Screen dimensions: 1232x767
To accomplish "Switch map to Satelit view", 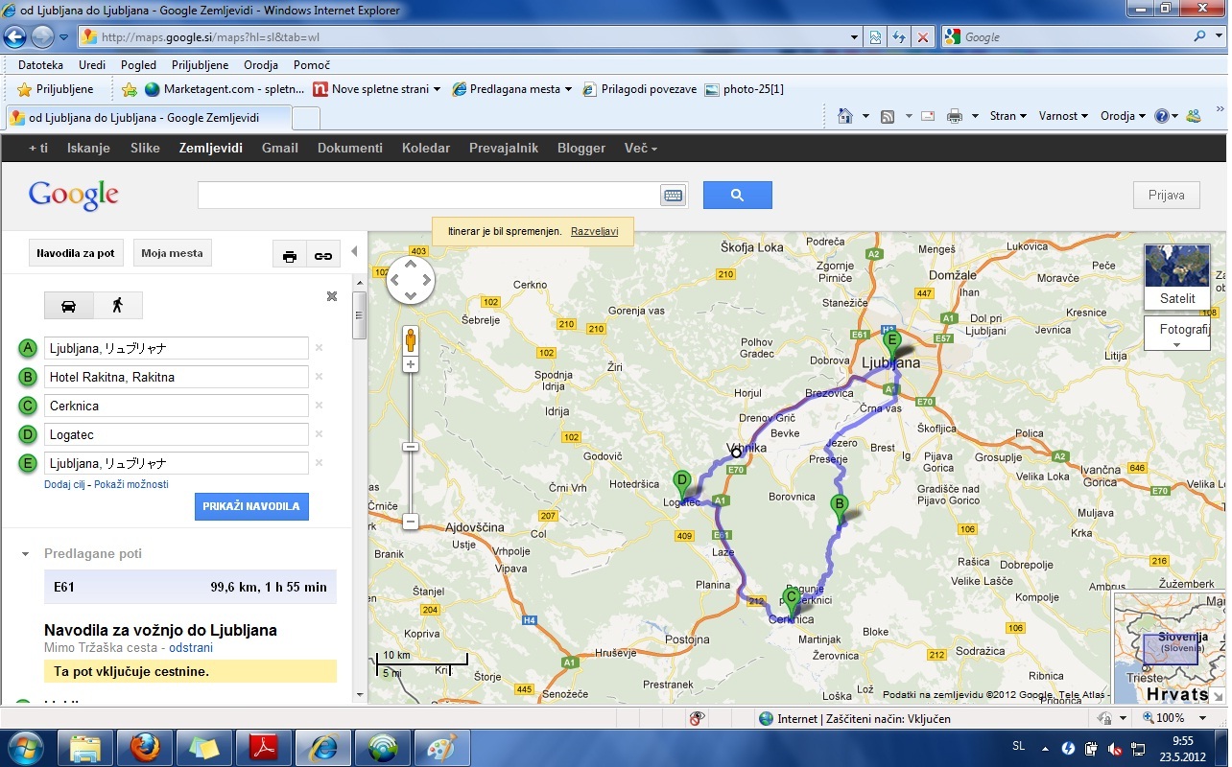I will tap(1177, 276).
